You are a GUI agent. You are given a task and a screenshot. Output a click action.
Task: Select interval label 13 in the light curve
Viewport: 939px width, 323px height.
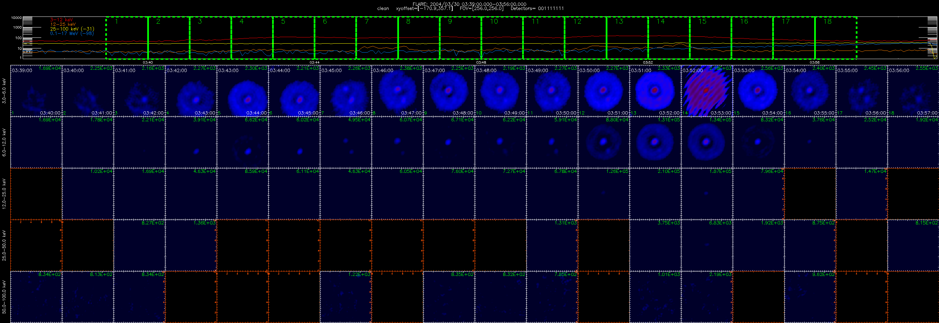619,22
